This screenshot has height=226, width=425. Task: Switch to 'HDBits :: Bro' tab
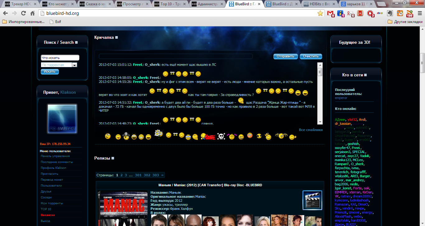pyautogui.click(x=319, y=4)
